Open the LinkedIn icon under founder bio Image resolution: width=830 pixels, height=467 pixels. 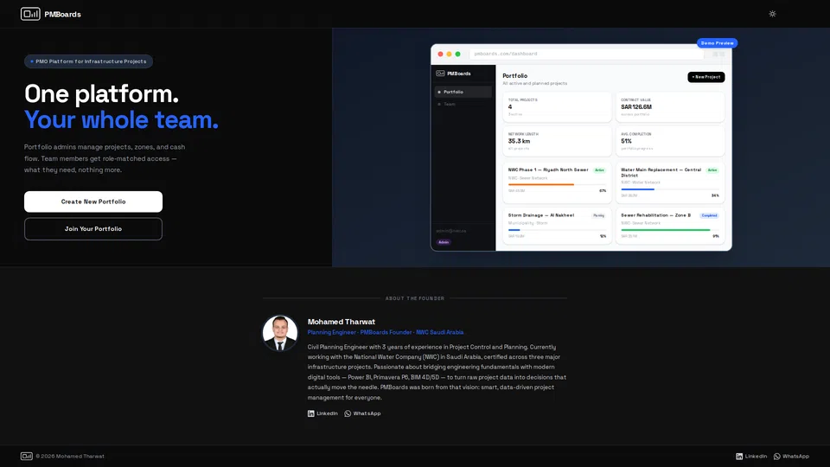[x=310, y=413]
